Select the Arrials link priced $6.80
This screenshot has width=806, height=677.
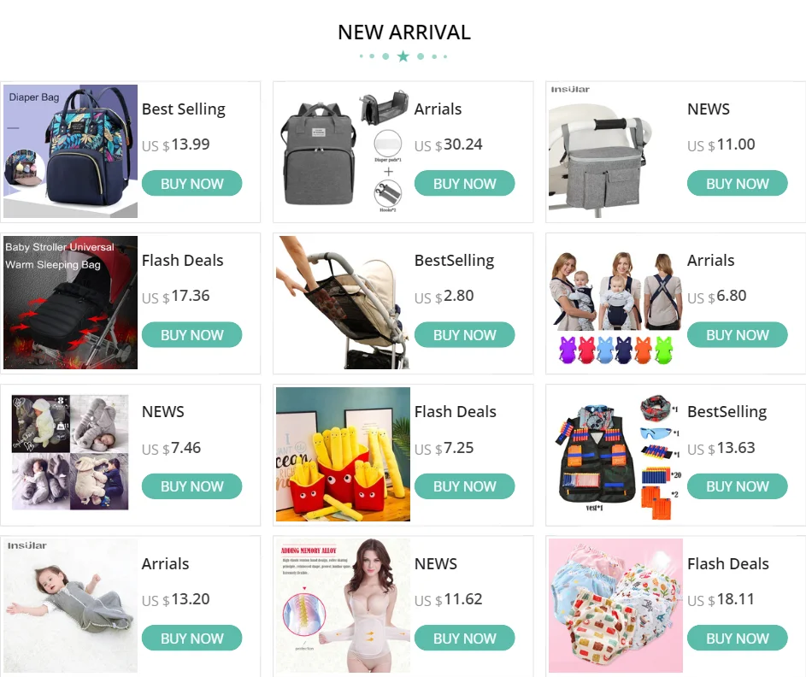(x=710, y=261)
